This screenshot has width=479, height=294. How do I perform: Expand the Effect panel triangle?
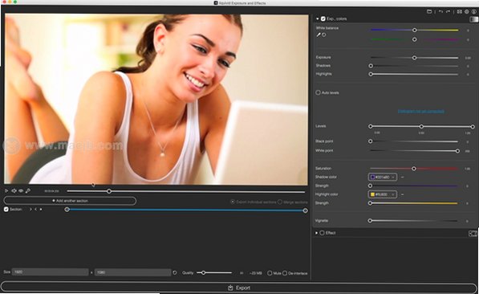click(x=316, y=233)
